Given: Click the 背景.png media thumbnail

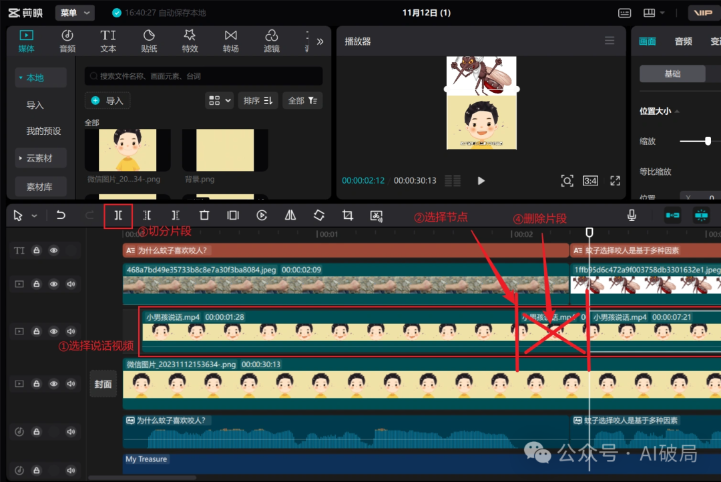Looking at the screenshot, I should click(225, 150).
